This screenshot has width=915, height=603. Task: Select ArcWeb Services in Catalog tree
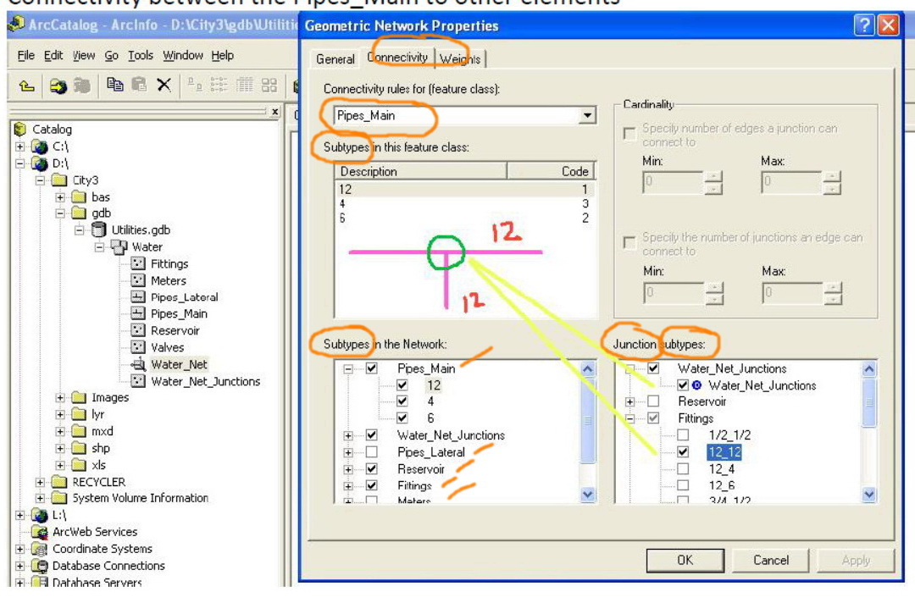pyautogui.click(x=95, y=532)
